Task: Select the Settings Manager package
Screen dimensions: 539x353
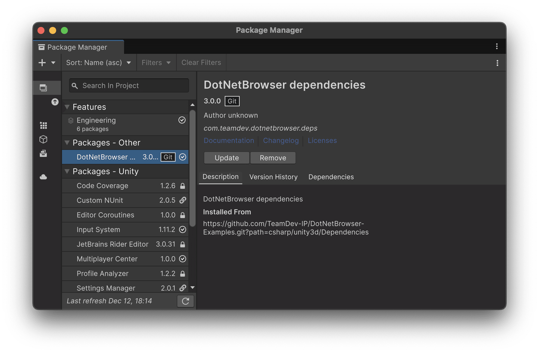Action: pos(125,287)
